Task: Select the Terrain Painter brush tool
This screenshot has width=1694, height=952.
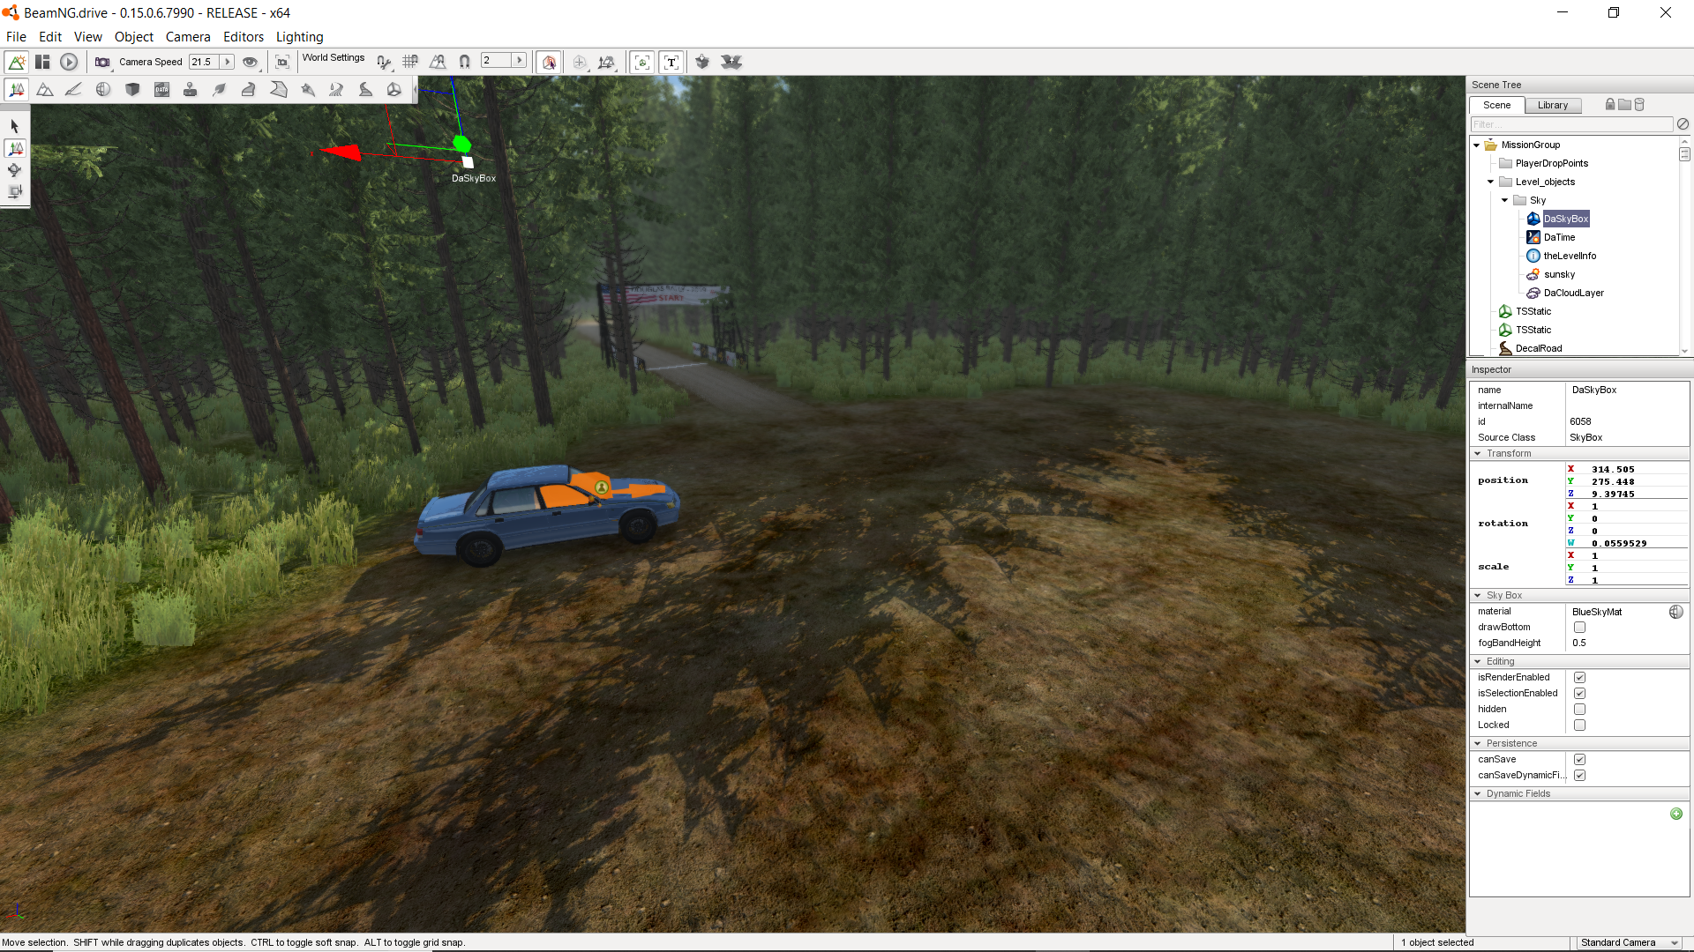Action: [74, 90]
